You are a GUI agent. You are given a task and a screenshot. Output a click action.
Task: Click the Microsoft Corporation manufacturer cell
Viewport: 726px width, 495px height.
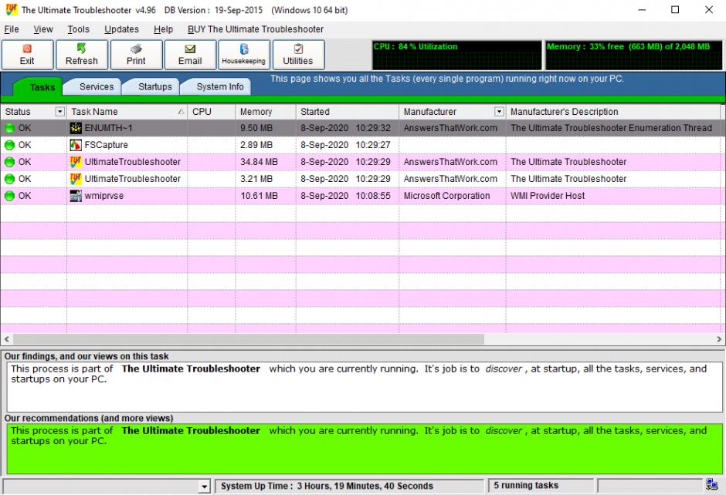(447, 196)
